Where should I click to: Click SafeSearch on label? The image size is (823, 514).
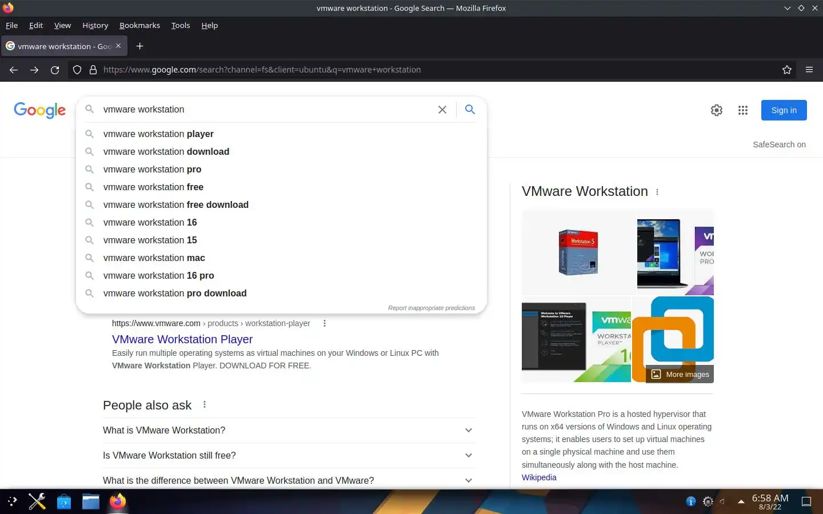pyautogui.click(x=779, y=144)
